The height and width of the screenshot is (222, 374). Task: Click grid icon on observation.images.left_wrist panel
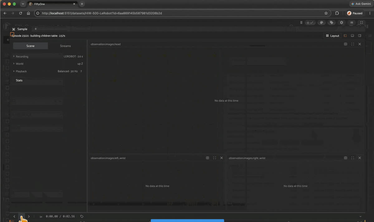click(x=208, y=158)
